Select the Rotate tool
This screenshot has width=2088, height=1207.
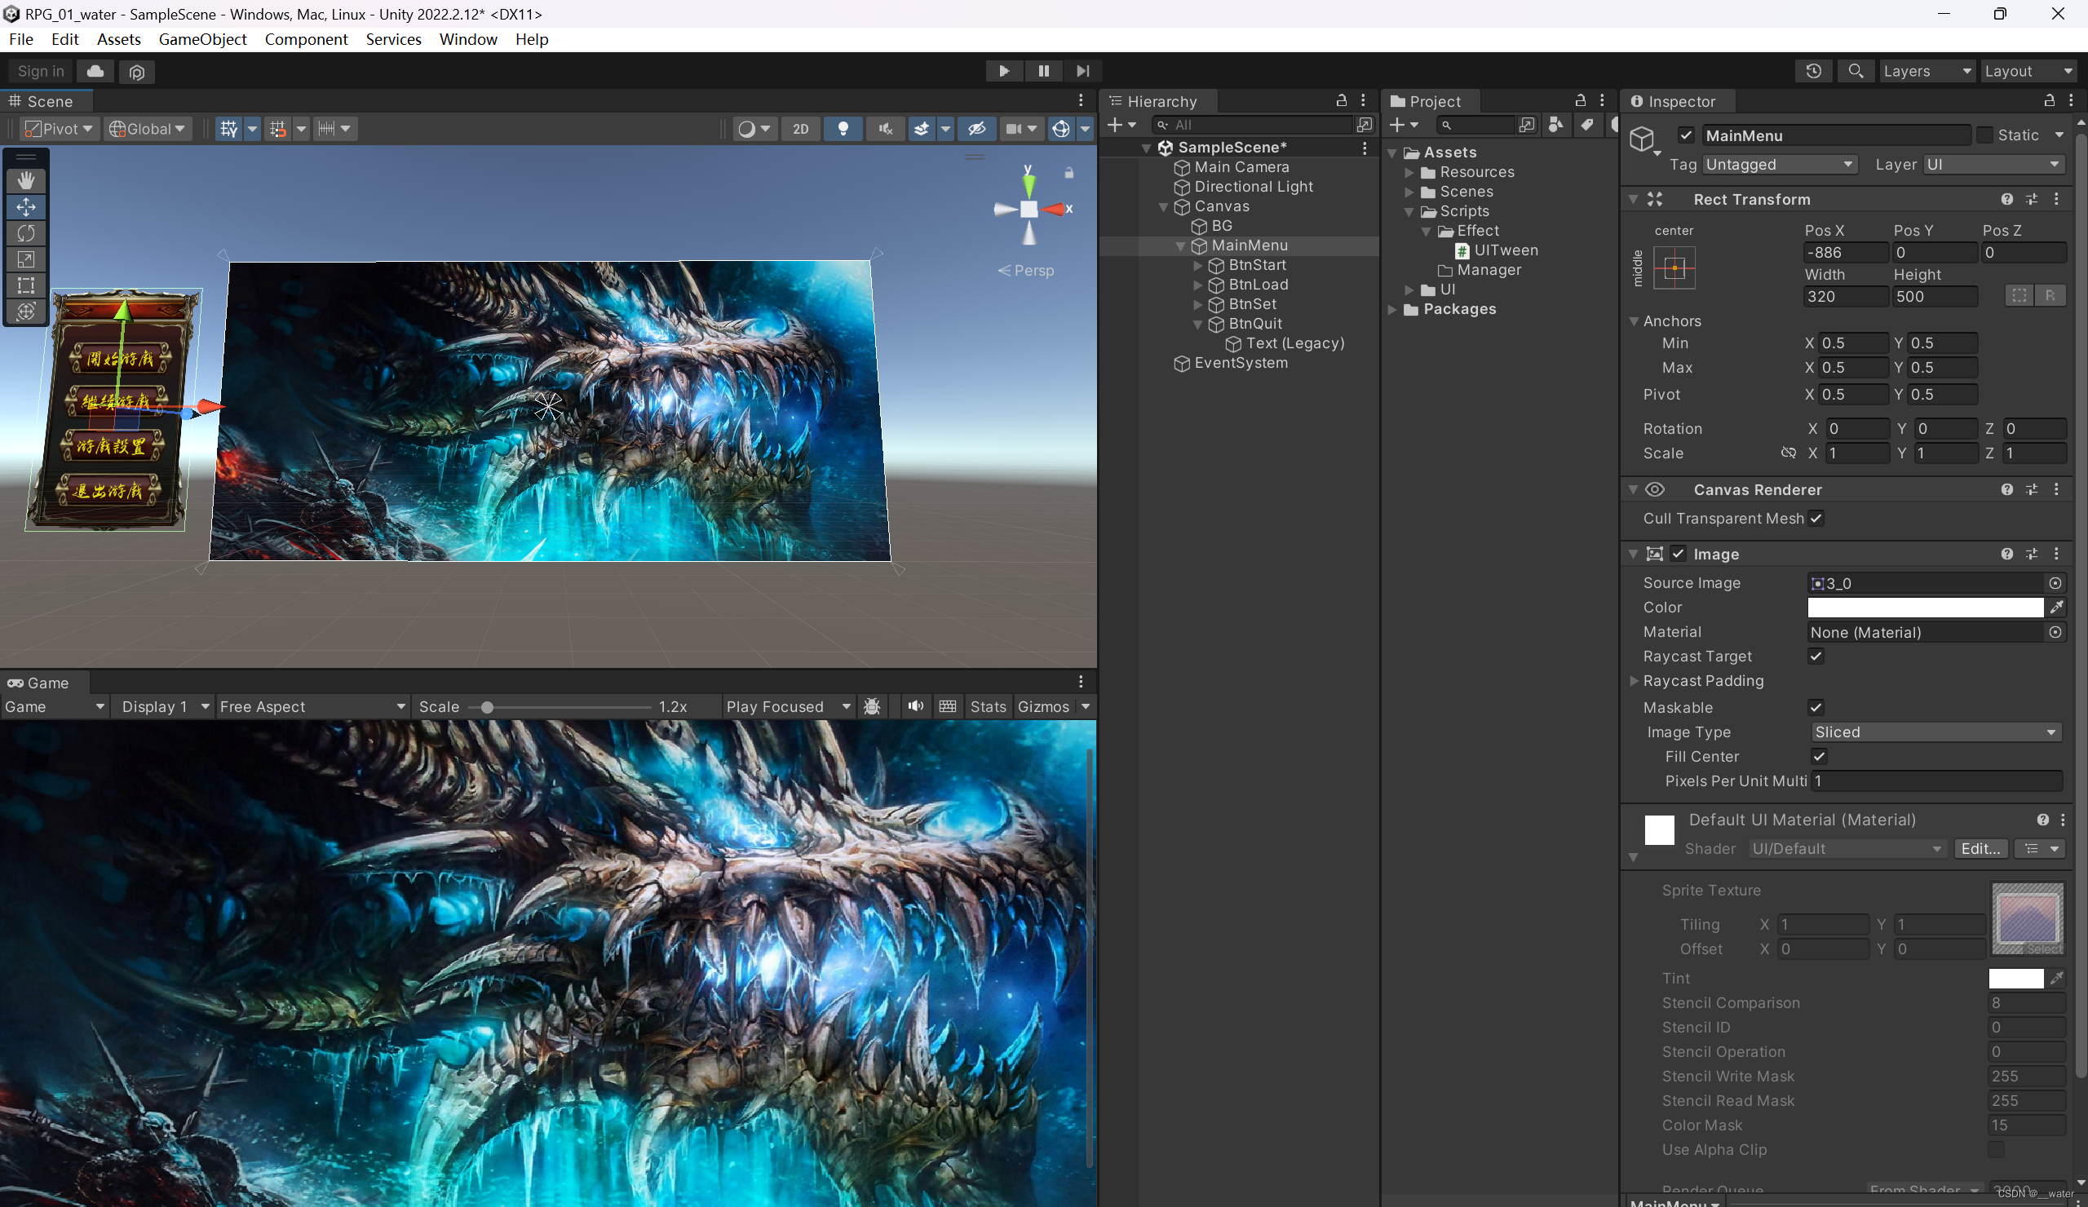tap(25, 233)
